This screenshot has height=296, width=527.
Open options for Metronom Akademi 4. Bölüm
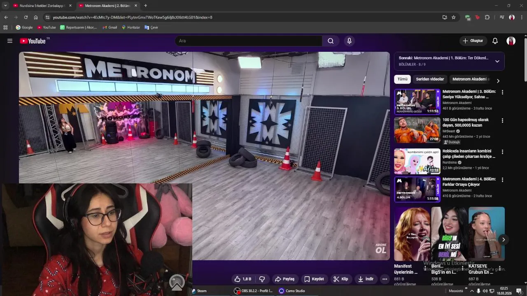502,180
